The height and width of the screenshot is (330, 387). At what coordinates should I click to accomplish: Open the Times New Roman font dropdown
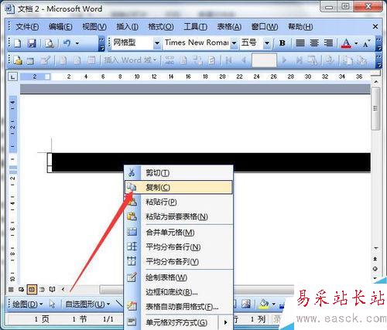[234, 43]
